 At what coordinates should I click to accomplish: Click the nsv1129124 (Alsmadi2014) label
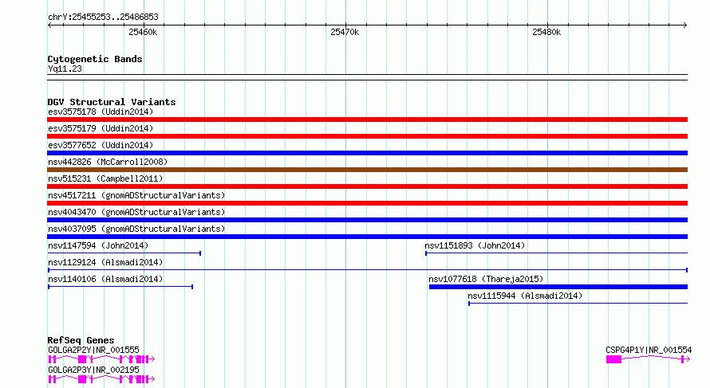pyautogui.click(x=105, y=262)
